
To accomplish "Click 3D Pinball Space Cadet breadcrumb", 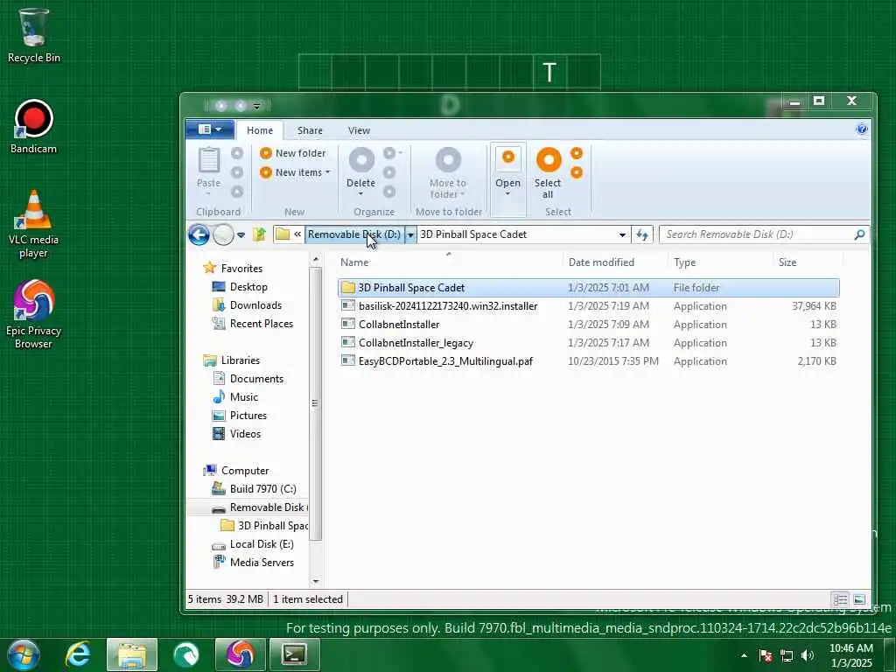I will click(x=473, y=234).
